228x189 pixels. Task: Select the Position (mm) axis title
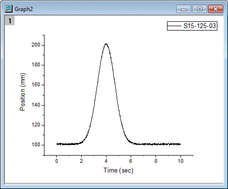pyautogui.click(x=23, y=92)
